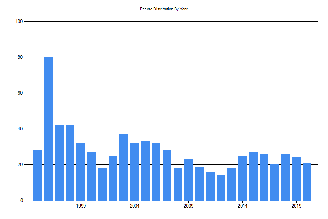Image resolution: width=328 pixels, height=219 pixels.
Task: Select the 2003 bar peaking near 37
Action: 124,168
